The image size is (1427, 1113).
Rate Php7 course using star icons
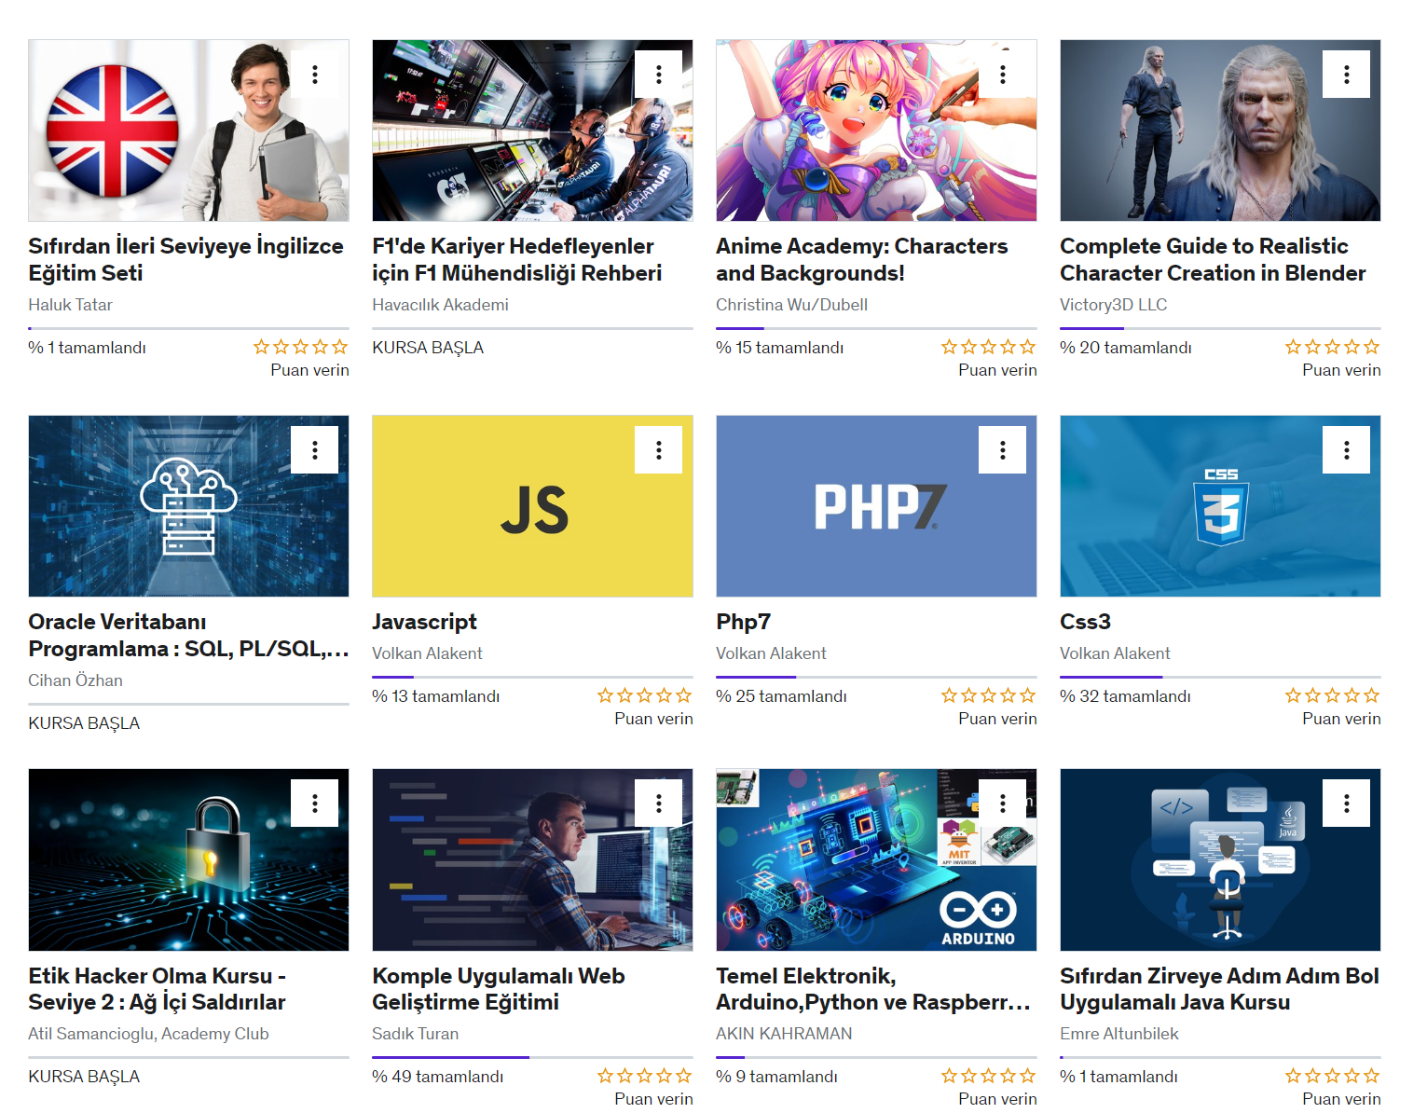click(989, 695)
